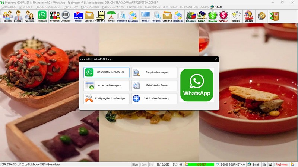Click the green Receber dollar icon

213,16
